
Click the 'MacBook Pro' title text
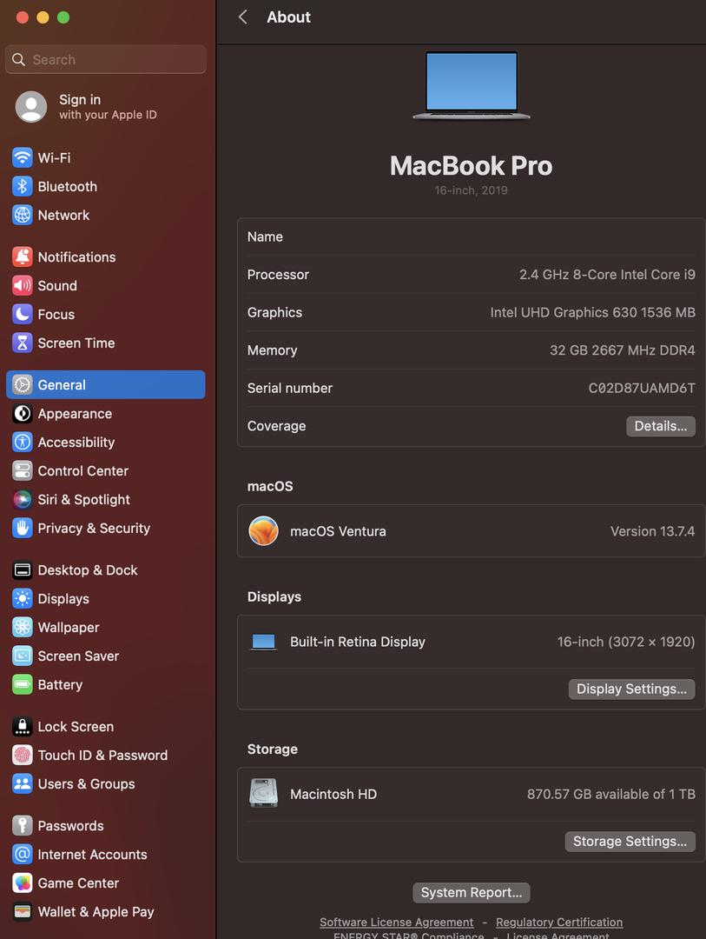[x=472, y=166]
